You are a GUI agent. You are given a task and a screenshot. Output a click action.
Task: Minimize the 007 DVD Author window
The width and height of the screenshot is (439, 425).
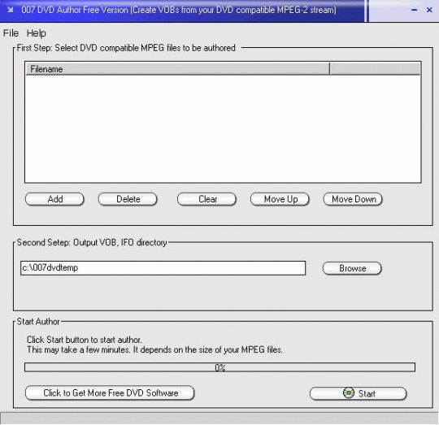[x=414, y=10]
